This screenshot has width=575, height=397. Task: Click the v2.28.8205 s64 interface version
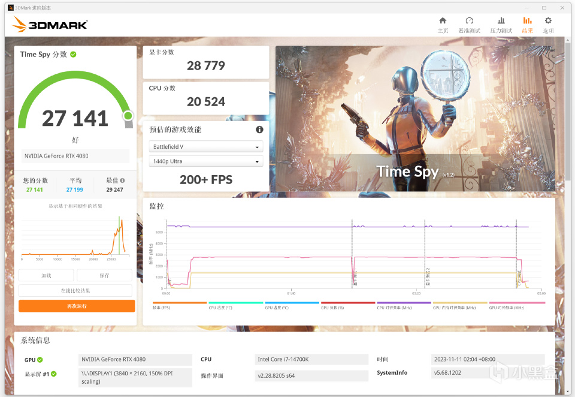[x=311, y=375]
